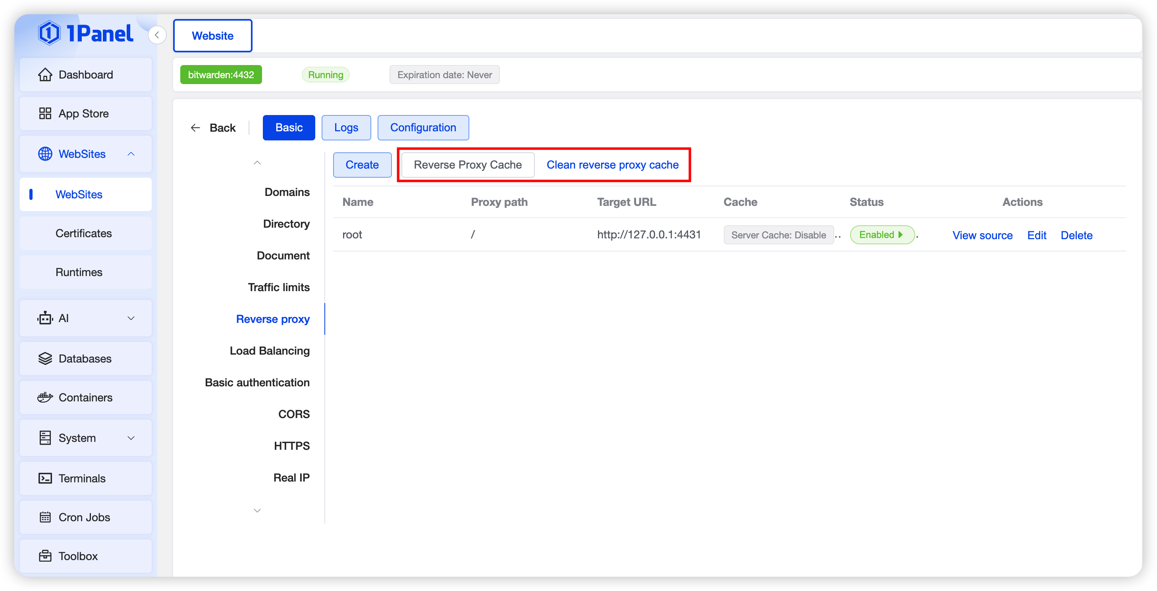Viewport: 1157px width, 591px height.
Task: Click the Dashboard home icon
Action: (x=45, y=75)
